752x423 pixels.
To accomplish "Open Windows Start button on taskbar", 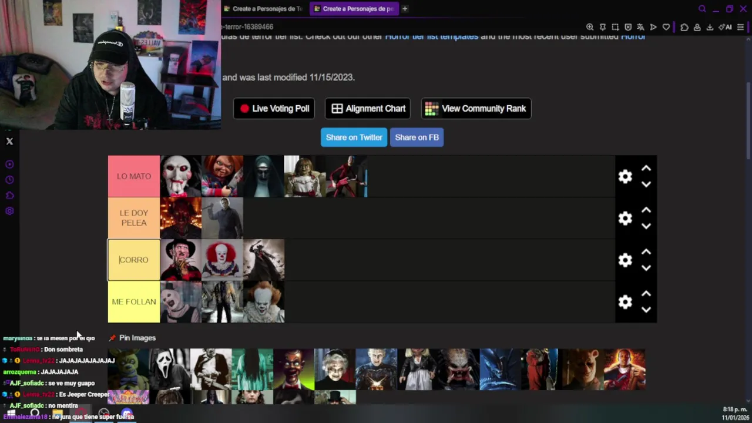I will pos(10,414).
